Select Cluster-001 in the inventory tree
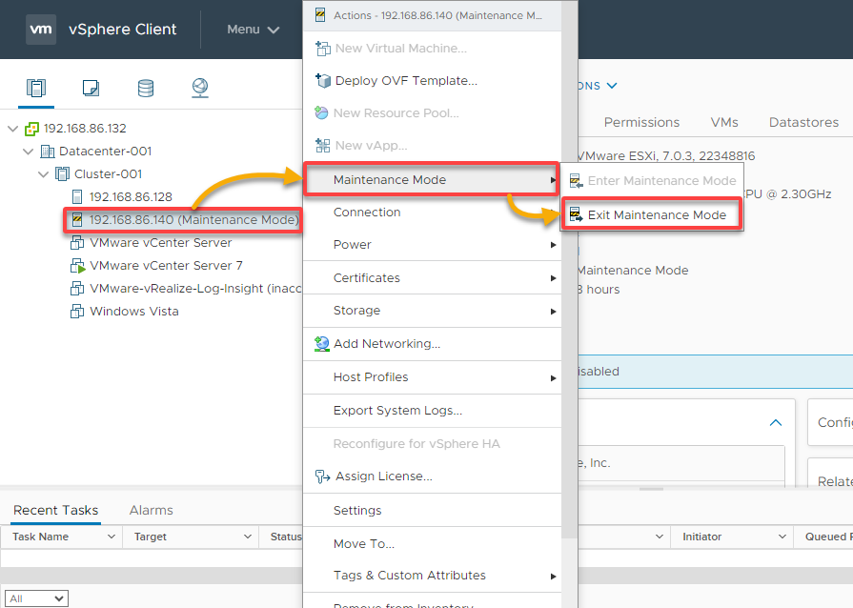 (108, 174)
